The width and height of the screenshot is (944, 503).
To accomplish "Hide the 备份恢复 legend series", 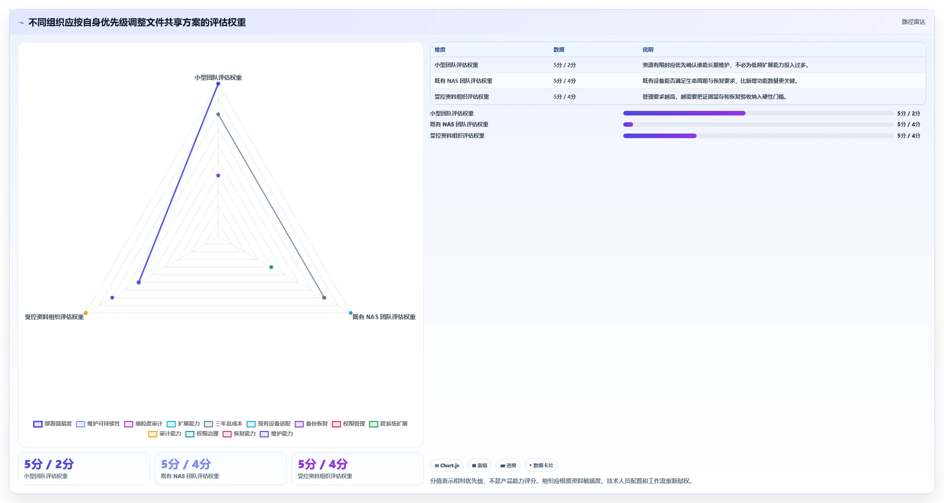I will coord(311,424).
